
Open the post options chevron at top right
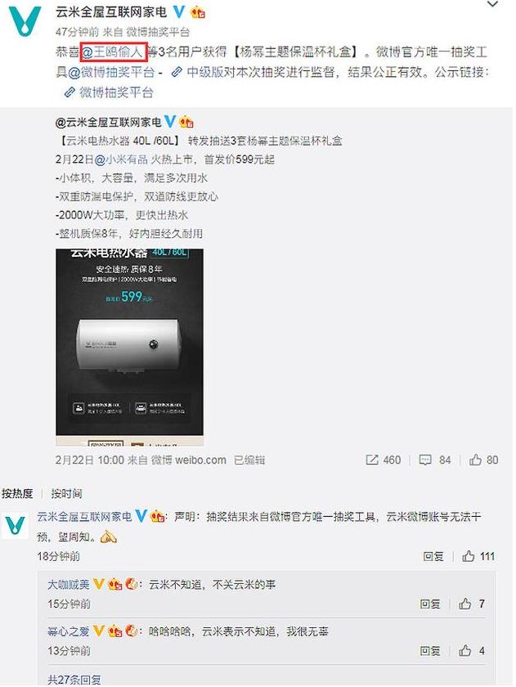493,4
